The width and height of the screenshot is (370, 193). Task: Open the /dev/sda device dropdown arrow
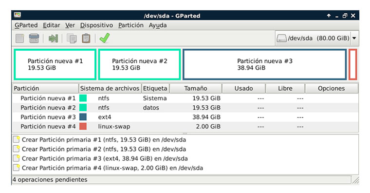[x=354, y=38]
